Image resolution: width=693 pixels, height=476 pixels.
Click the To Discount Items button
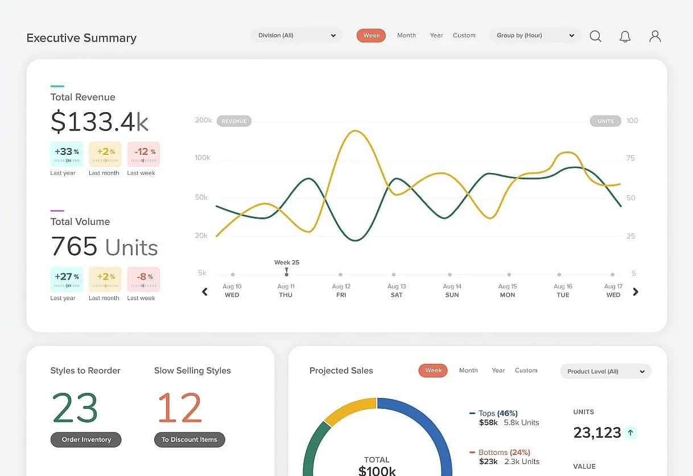[x=189, y=440]
